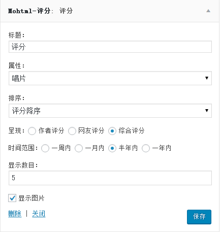Image resolution: width=220 pixels, height=232 pixels.
Task: Select the 网友评分 radio button
Action: click(x=72, y=131)
